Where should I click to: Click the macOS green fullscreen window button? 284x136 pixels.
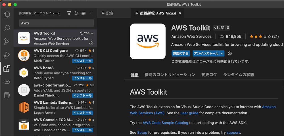[x=15, y=4]
